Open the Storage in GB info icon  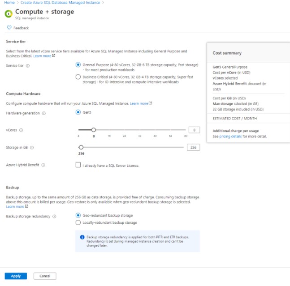tap(32, 148)
